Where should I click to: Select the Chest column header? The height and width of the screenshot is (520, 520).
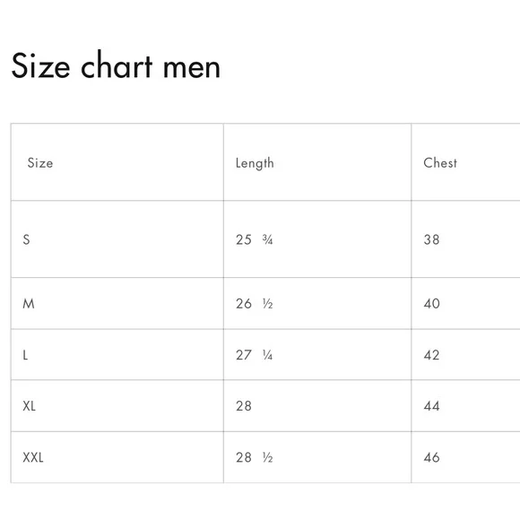pos(440,163)
